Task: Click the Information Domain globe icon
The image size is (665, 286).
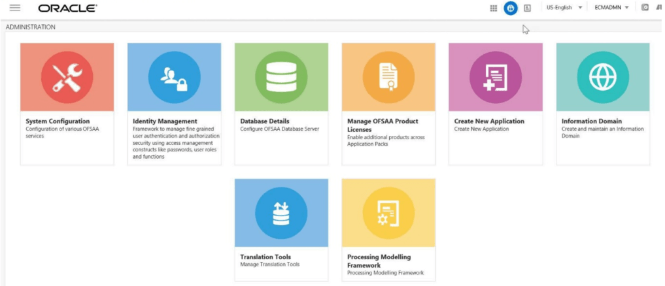Action: [603, 77]
